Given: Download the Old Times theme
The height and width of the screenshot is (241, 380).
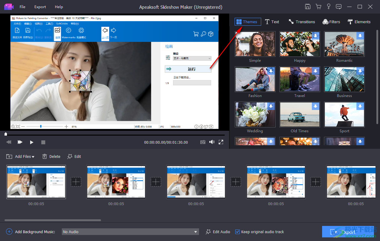Looking at the screenshot, I should [x=315, y=106].
